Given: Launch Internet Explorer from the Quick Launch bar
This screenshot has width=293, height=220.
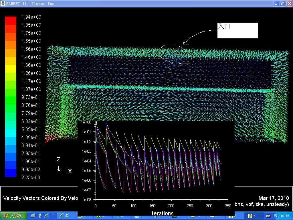Looking at the screenshot, I should tap(47, 216).
